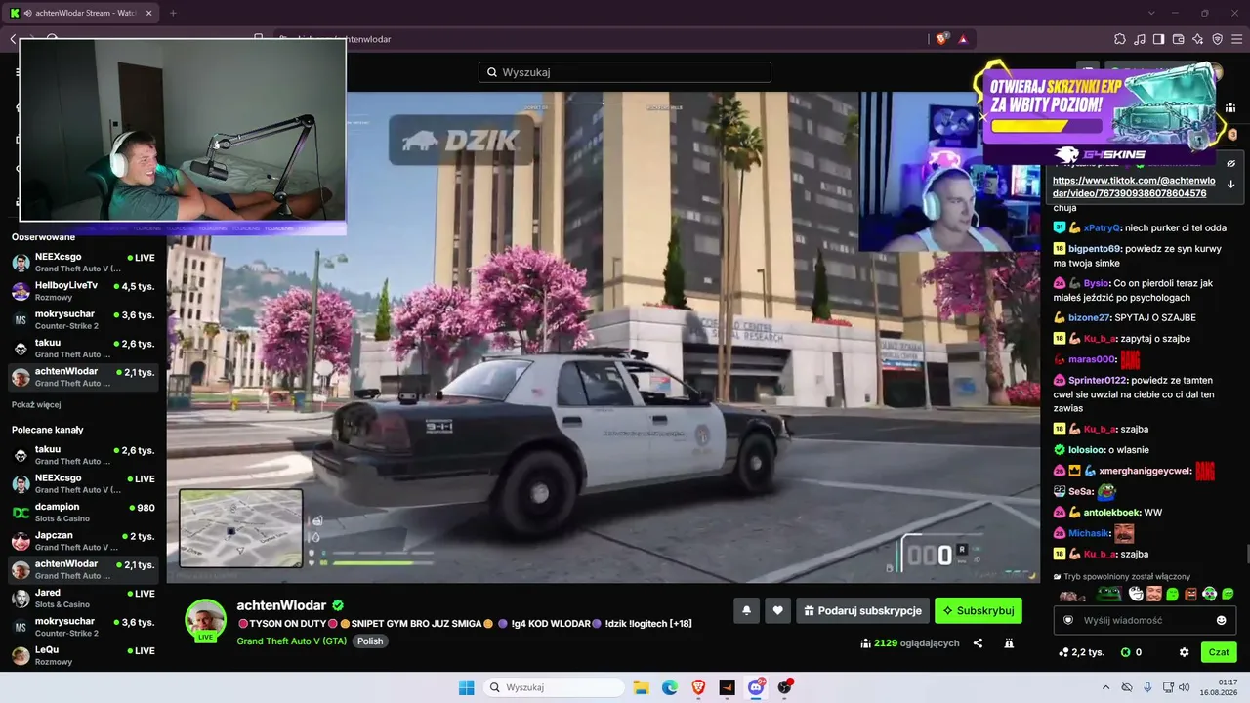Click the Wyszukaj search field on Kick
Screen dimensions: 1250x703
[625, 72]
